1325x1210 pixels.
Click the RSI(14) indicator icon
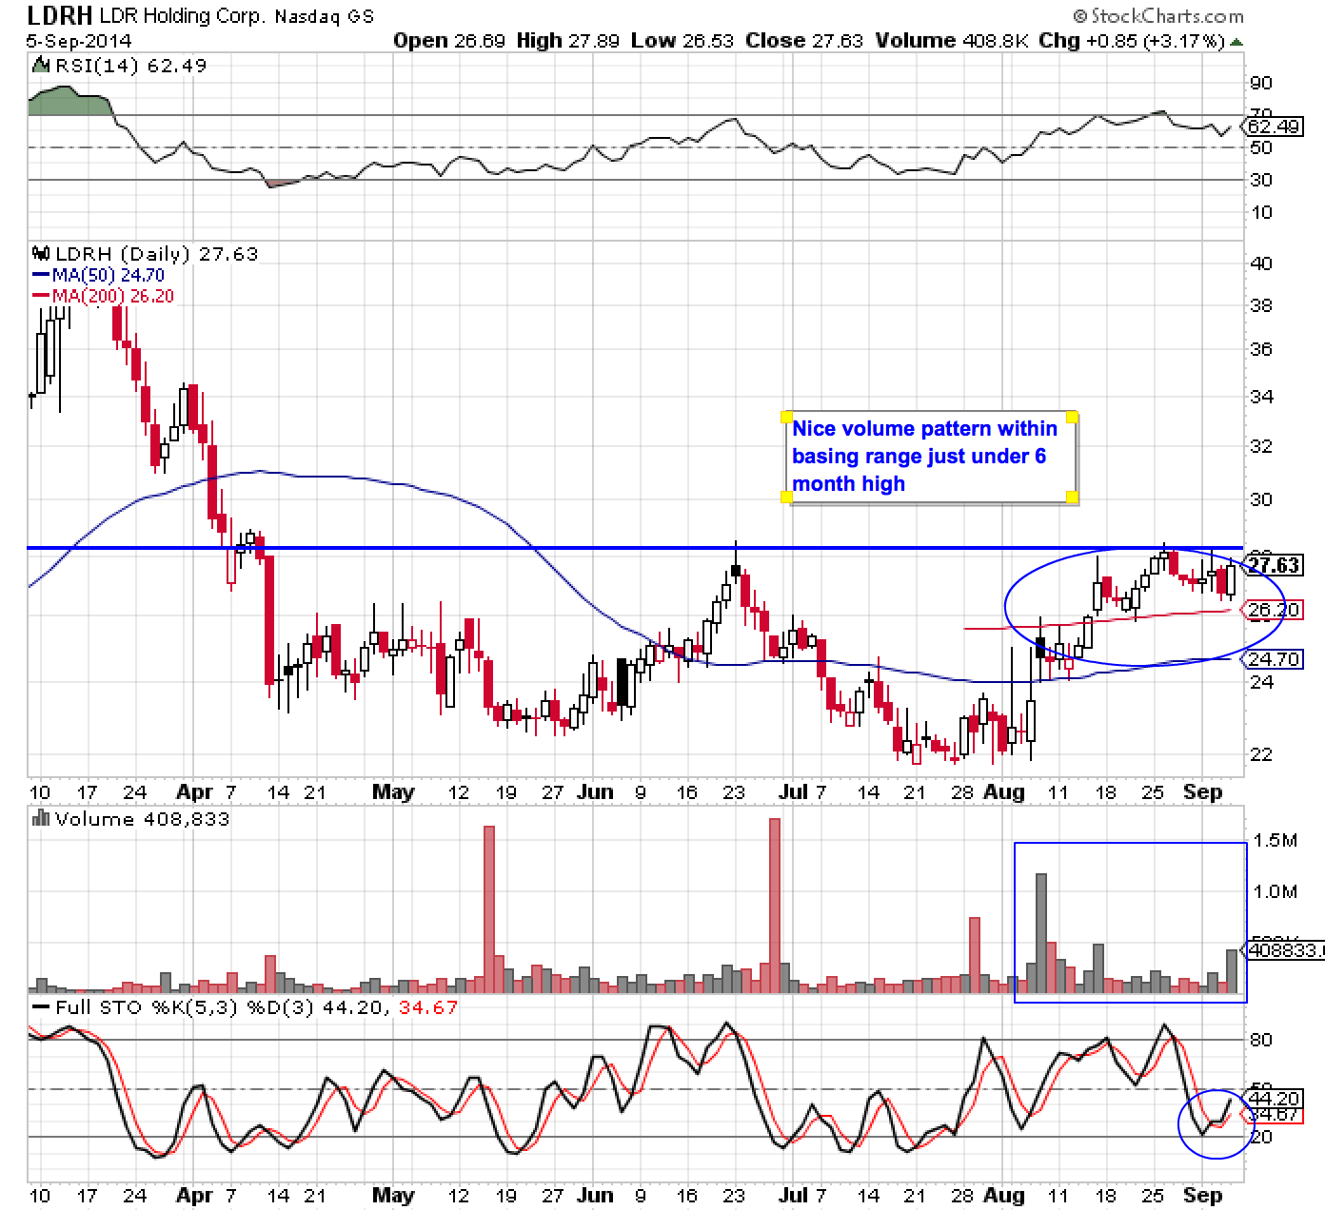[40, 66]
